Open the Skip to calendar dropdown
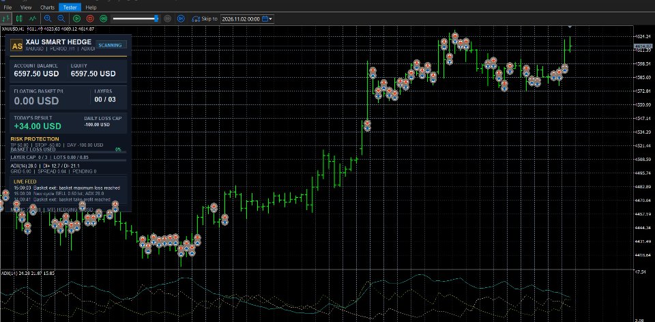 point(267,19)
